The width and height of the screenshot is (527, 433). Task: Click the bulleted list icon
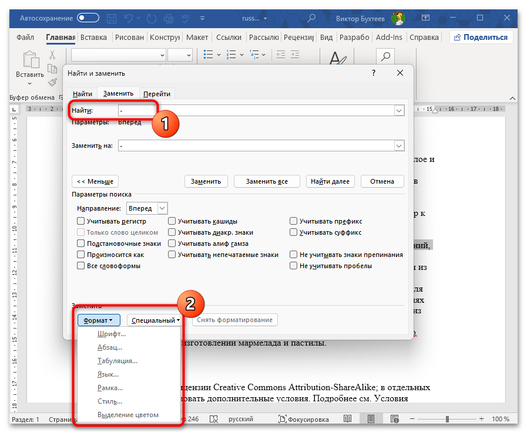209,55
